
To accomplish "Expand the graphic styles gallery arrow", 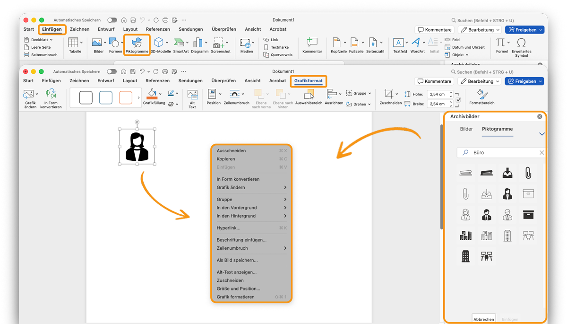I will click(x=139, y=98).
